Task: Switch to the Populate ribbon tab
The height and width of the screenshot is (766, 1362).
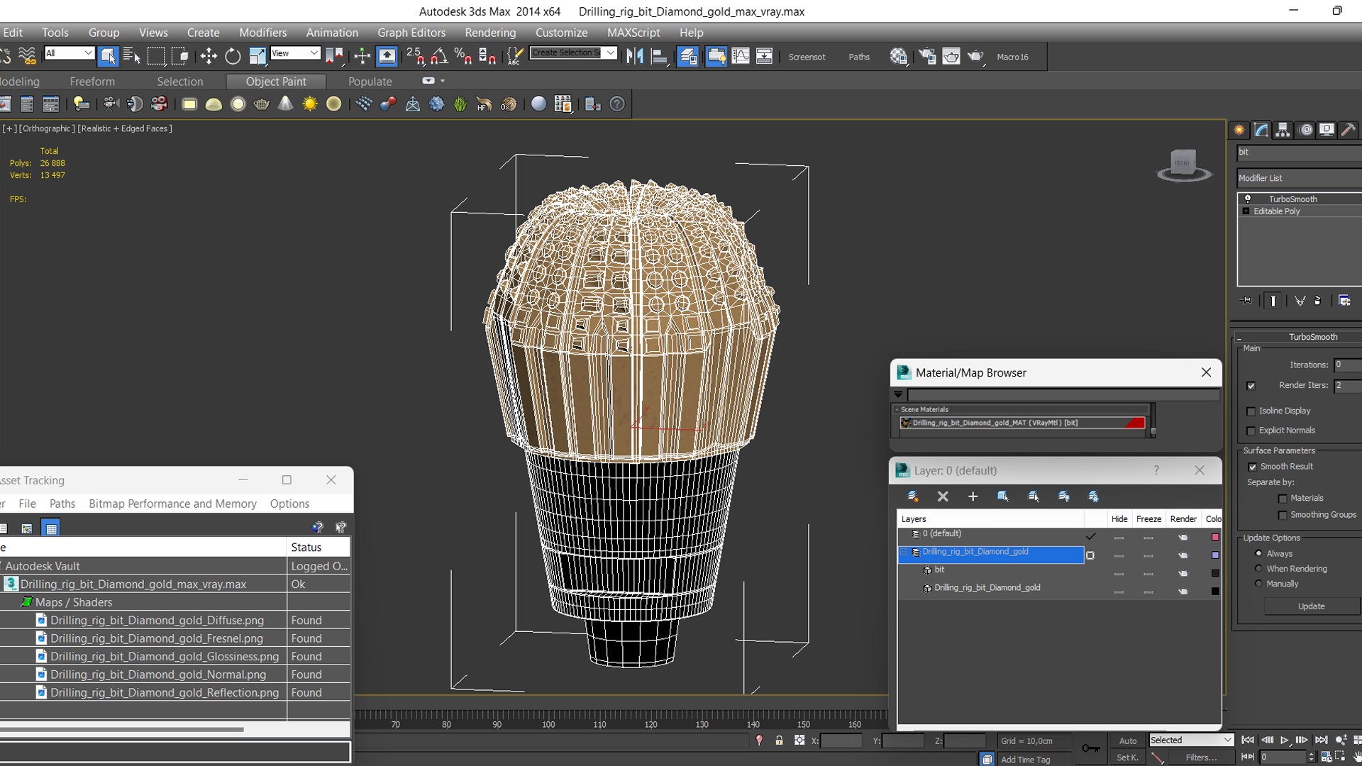Action: (x=370, y=82)
